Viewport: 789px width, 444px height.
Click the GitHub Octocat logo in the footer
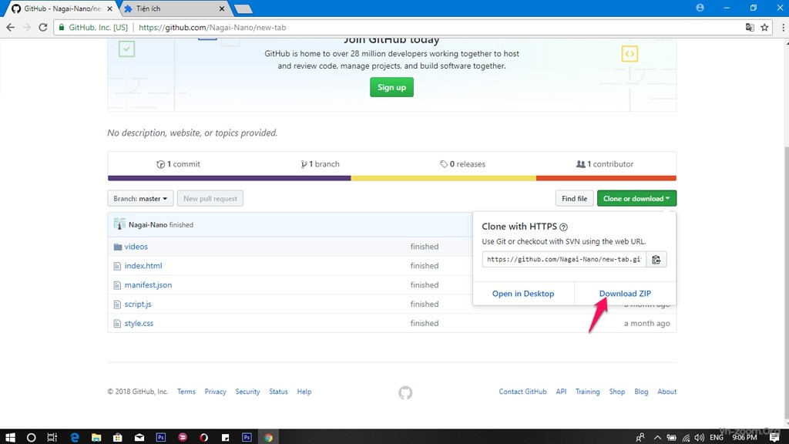click(x=405, y=392)
